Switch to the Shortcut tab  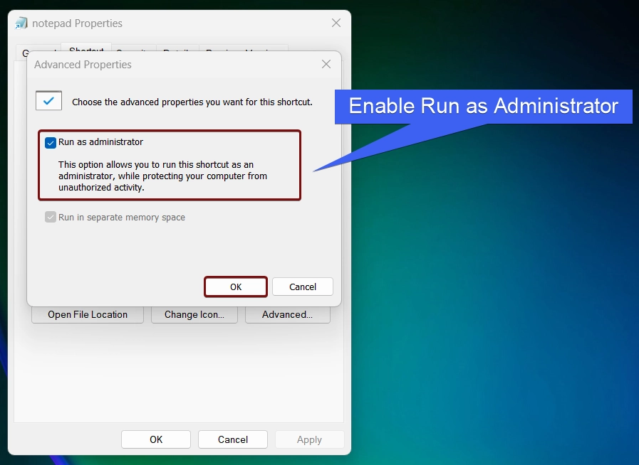pos(86,48)
